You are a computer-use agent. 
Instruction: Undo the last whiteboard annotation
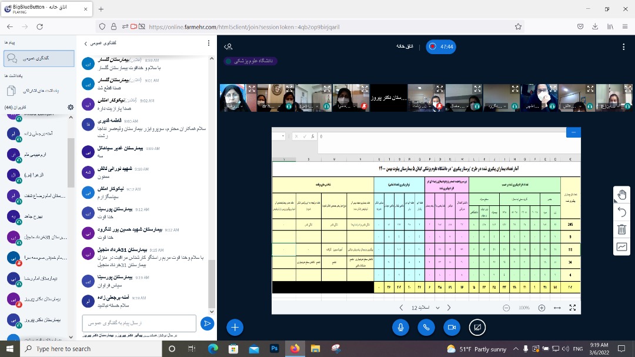tap(622, 212)
